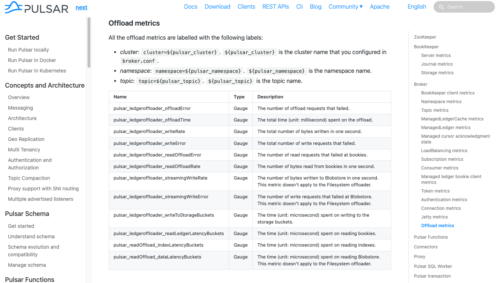The image size is (497, 283).
Task: Open 'Run Pulsar in Kubernetes' link
Action: (x=37, y=71)
